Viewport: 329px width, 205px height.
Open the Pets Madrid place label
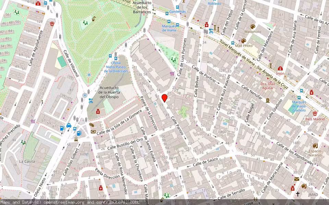coord(315,119)
